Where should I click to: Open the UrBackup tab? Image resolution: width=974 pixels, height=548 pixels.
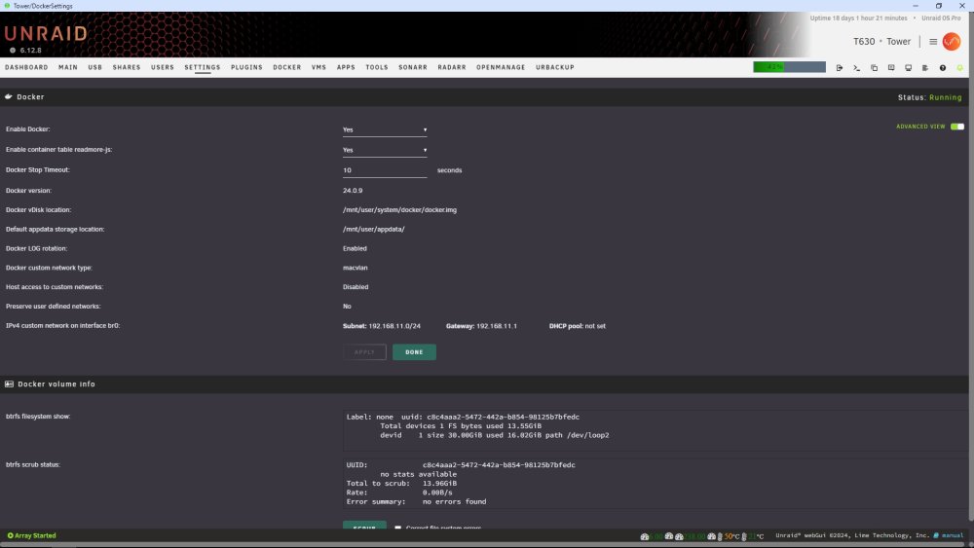pyautogui.click(x=555, y=67)
